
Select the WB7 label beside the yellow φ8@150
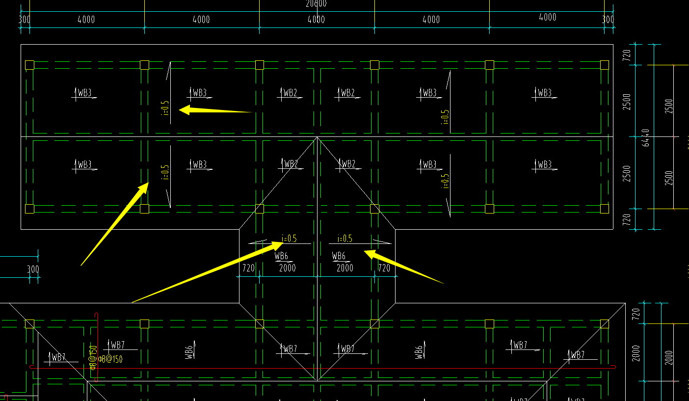pos(118,345)
